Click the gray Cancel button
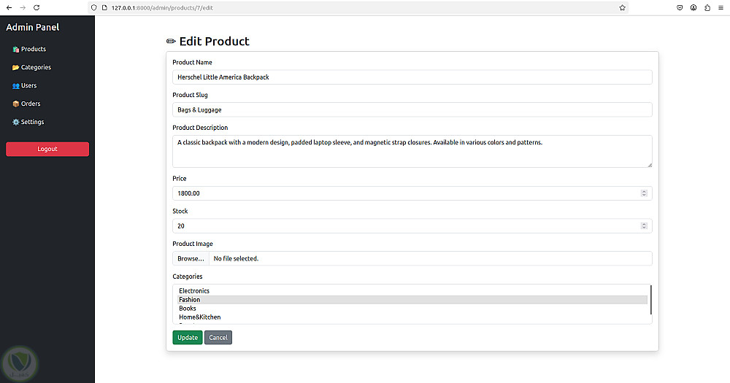Image resolution: width=730 pixels, height=383 pixels. click(218, 338)
